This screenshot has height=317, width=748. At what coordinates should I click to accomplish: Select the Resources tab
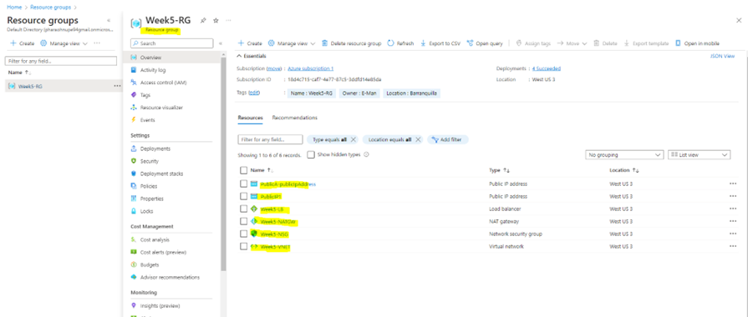point(250,118)
